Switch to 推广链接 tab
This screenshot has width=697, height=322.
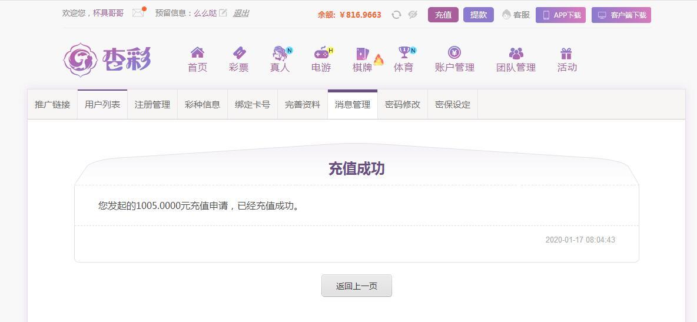[52, 105]
